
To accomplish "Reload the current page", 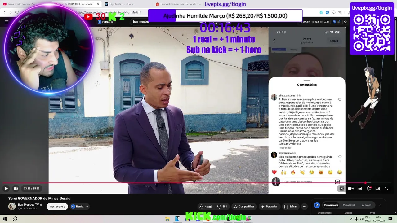I will 17,12.
